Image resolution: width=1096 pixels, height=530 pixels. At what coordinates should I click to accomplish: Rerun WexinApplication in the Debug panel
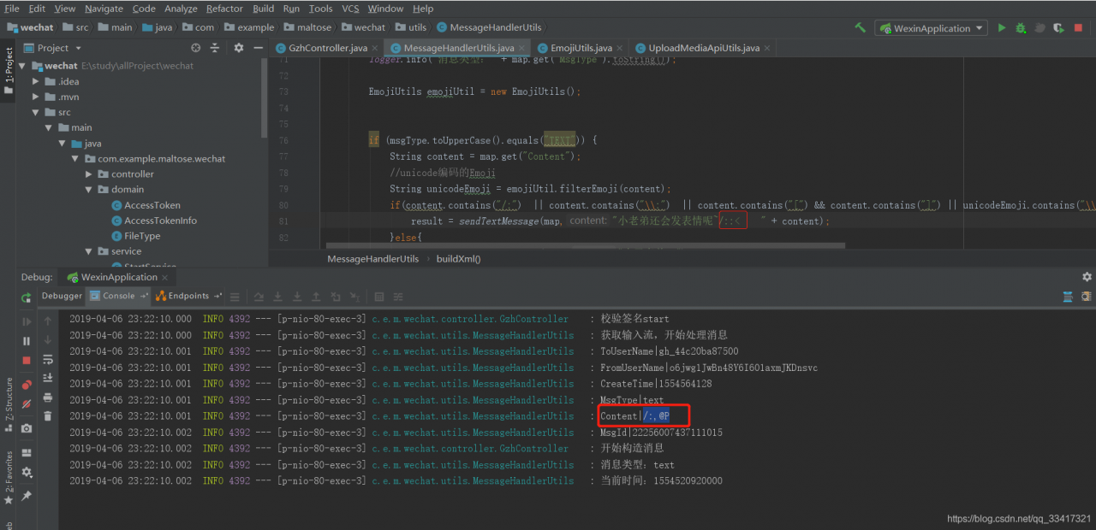(x=27, y=297)
